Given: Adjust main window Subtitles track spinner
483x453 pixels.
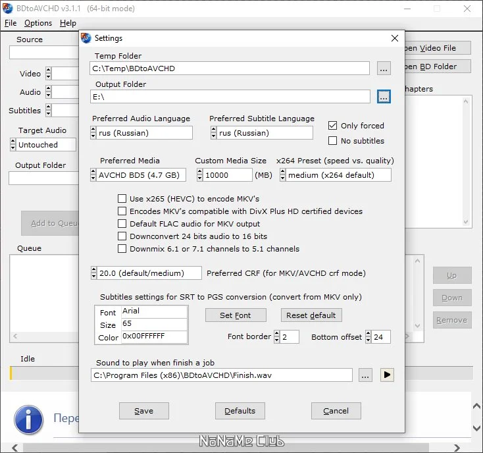Looking at the screenshot, I should pyautogui.click(x=48, y=111).
